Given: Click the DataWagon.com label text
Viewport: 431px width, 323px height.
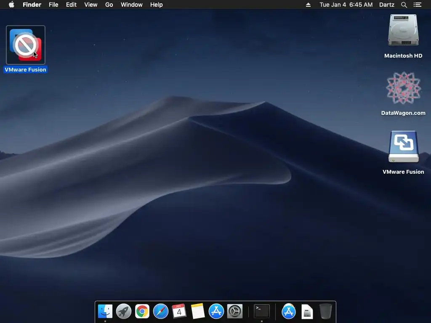Looking at the screenshot, I should [x=403, y=113].
